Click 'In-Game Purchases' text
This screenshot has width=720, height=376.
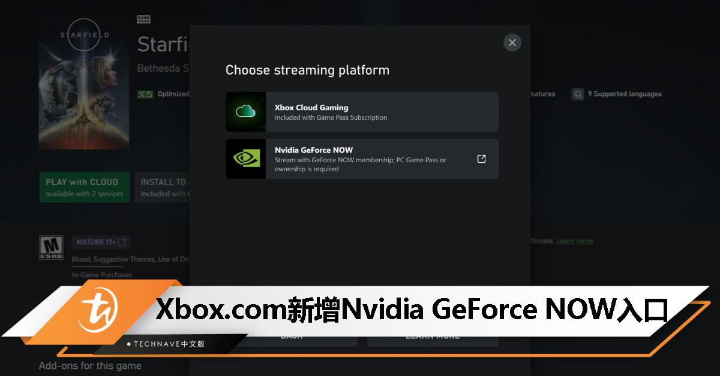[x=102, y=275]
